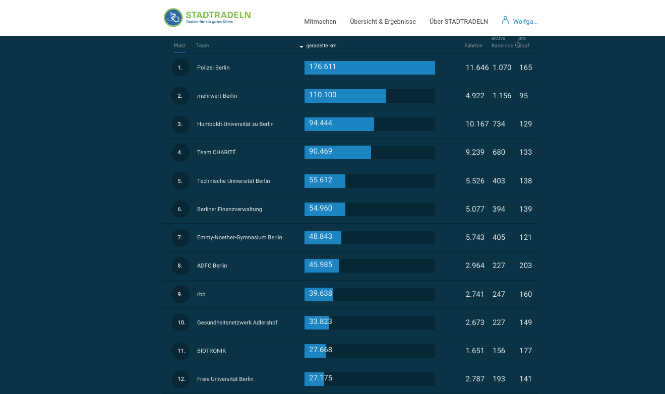Click 45.985 km bar value
The image size is (665, 394).
(x=321, y=265)
